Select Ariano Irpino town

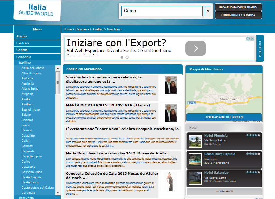point(30,89)
